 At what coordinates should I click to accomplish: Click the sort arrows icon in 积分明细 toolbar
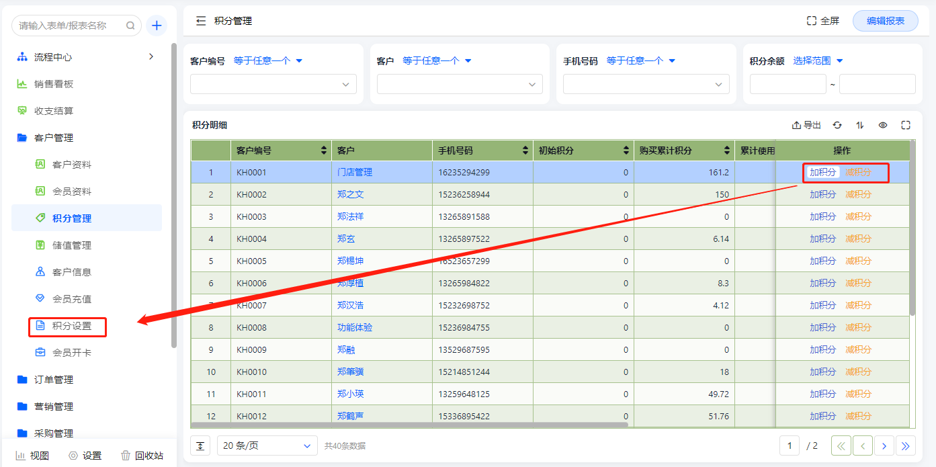860,125
